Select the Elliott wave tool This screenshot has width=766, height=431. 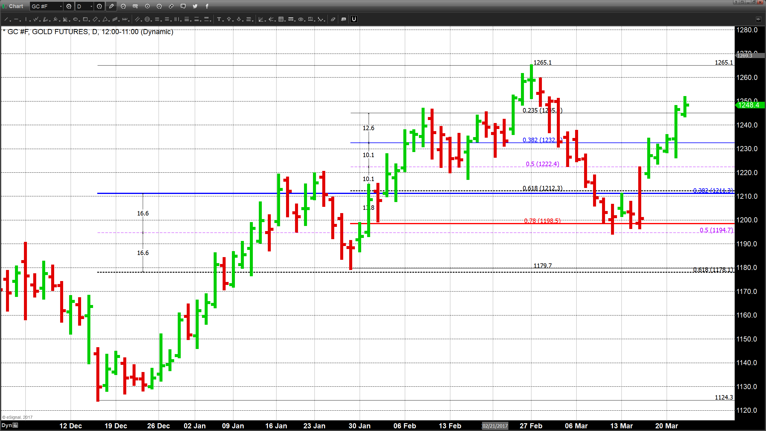pyautogui.click(x=320, y=19)
